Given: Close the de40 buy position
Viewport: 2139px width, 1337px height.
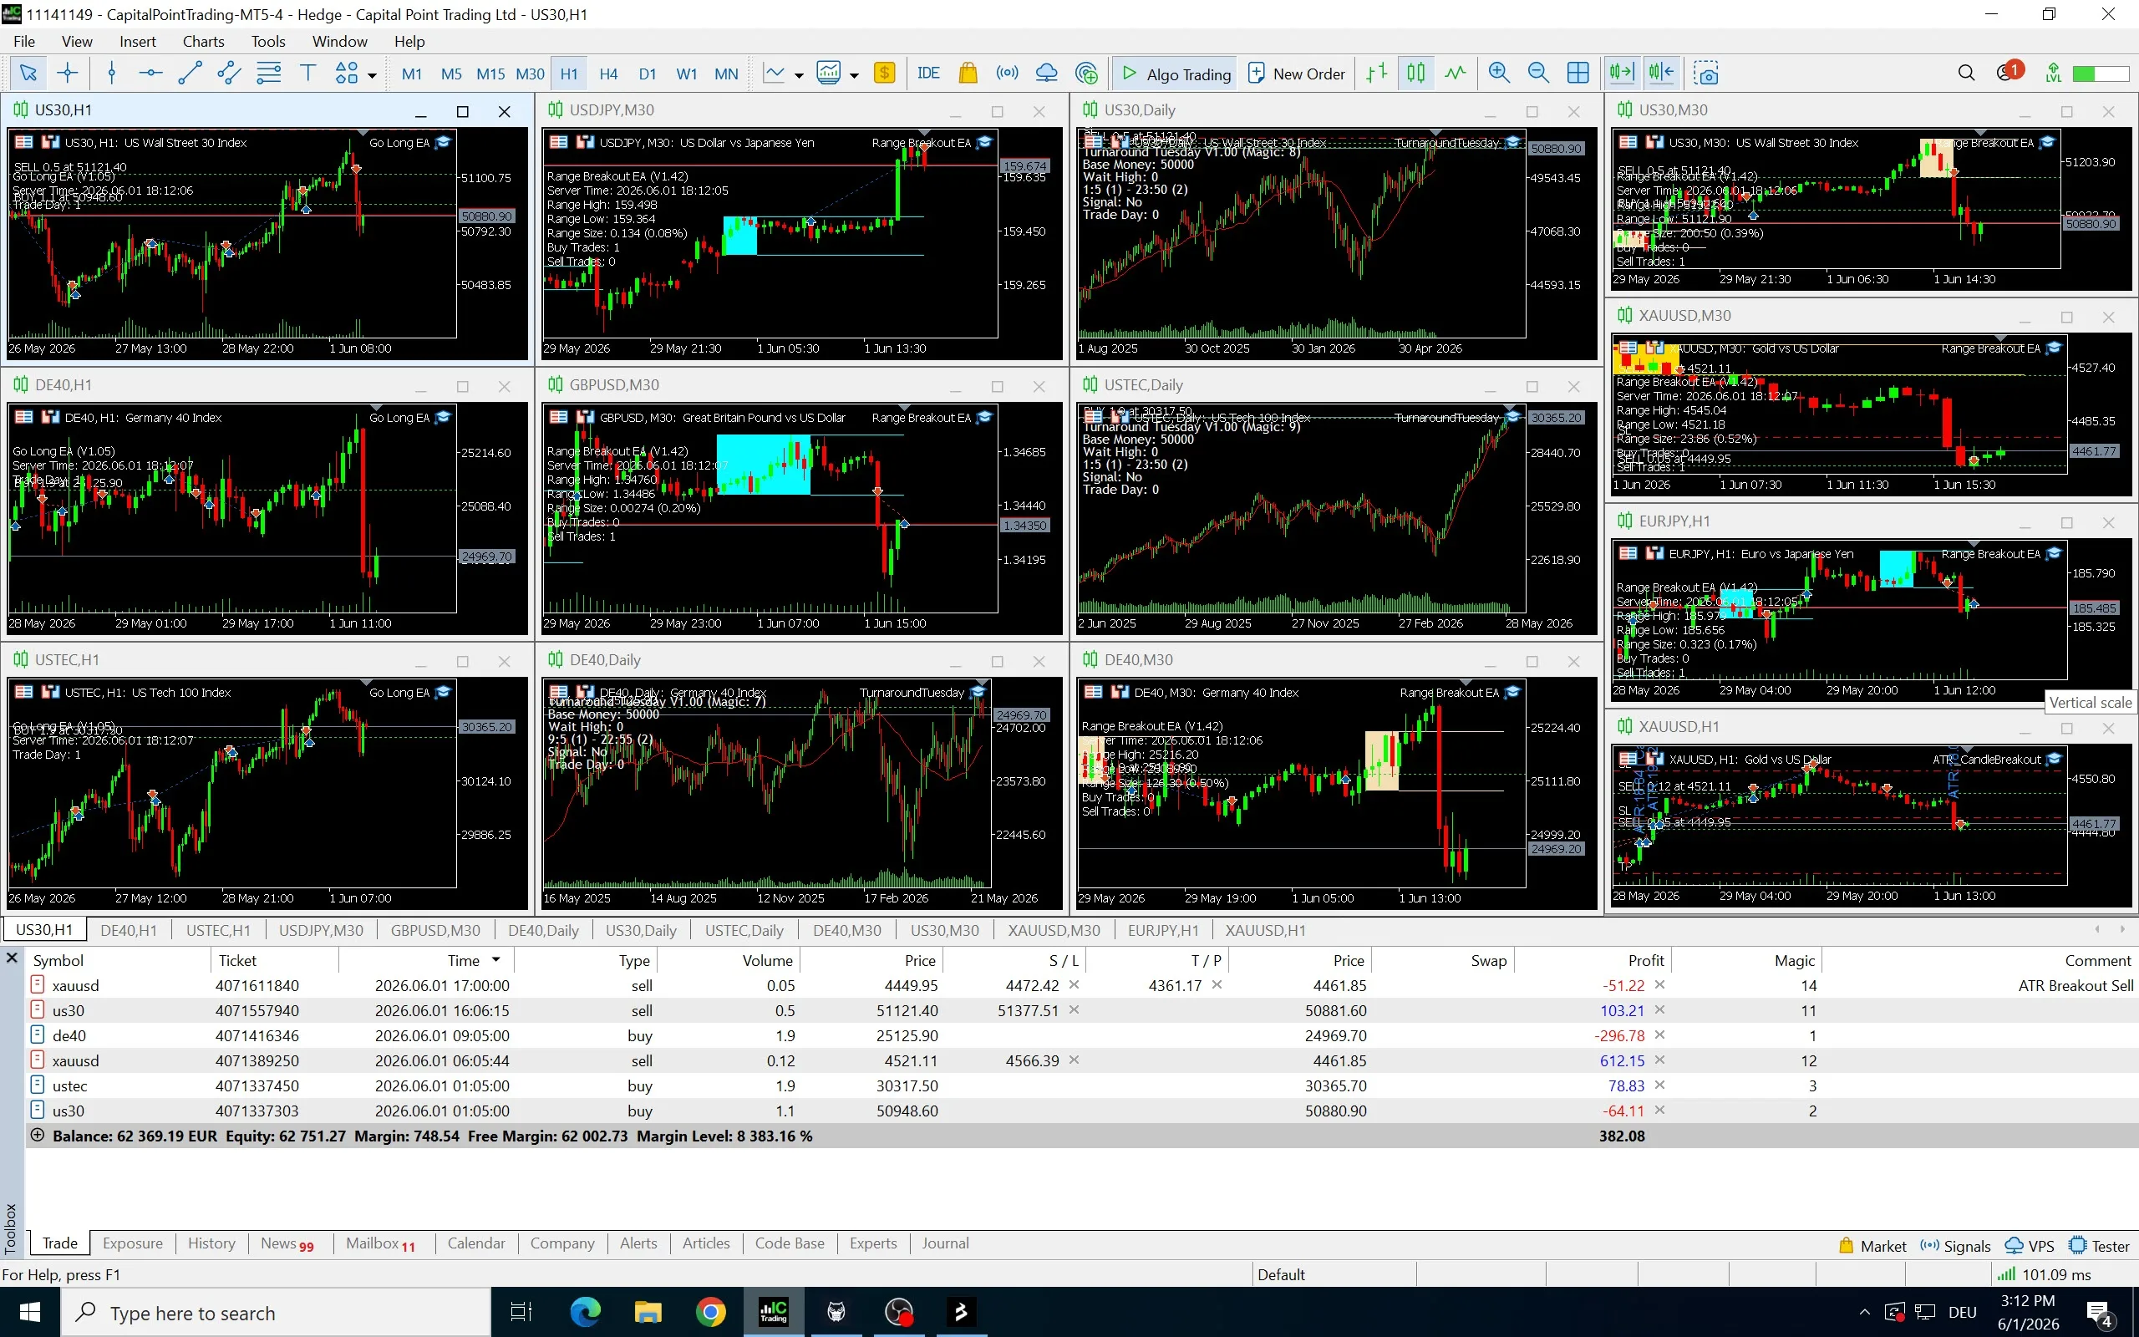Looking at the screenshot, I should click(x=1660, y=1035).
